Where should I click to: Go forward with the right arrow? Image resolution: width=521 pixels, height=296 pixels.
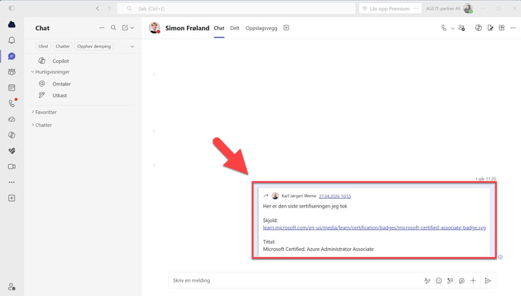pyautogui.click(x=109, y=8)
